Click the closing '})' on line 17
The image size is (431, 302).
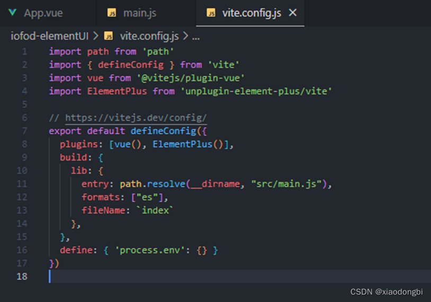click(x=54, y=263)
